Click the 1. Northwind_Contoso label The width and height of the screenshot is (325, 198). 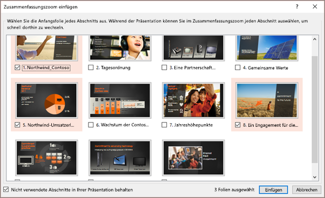tap(46, 68)
